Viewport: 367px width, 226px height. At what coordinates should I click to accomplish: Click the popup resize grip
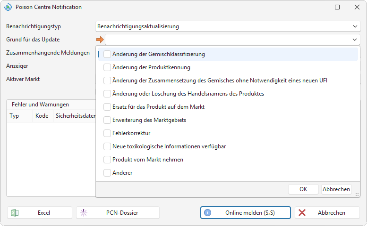pyautogui.click(x=357, y=194)
